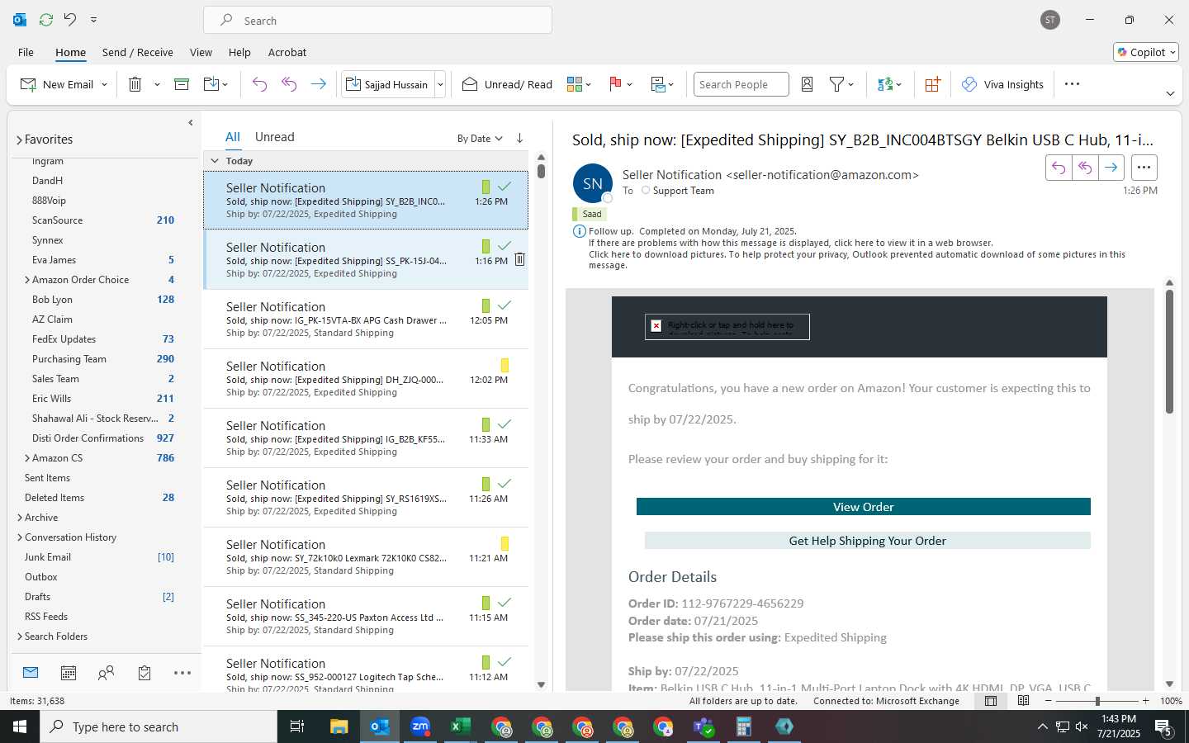Expand the Favorites section
1189x743 pixels.
(x=19, y=140)
